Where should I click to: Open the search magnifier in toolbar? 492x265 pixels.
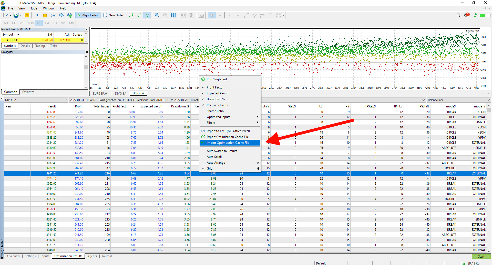[458, 15]
